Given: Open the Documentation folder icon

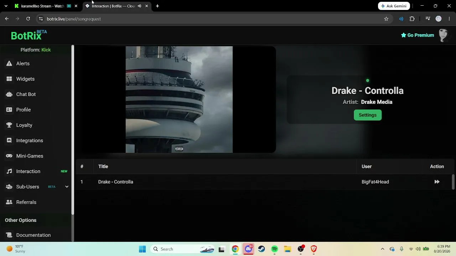Looking at the screenshot, I should tap(9, 235).
